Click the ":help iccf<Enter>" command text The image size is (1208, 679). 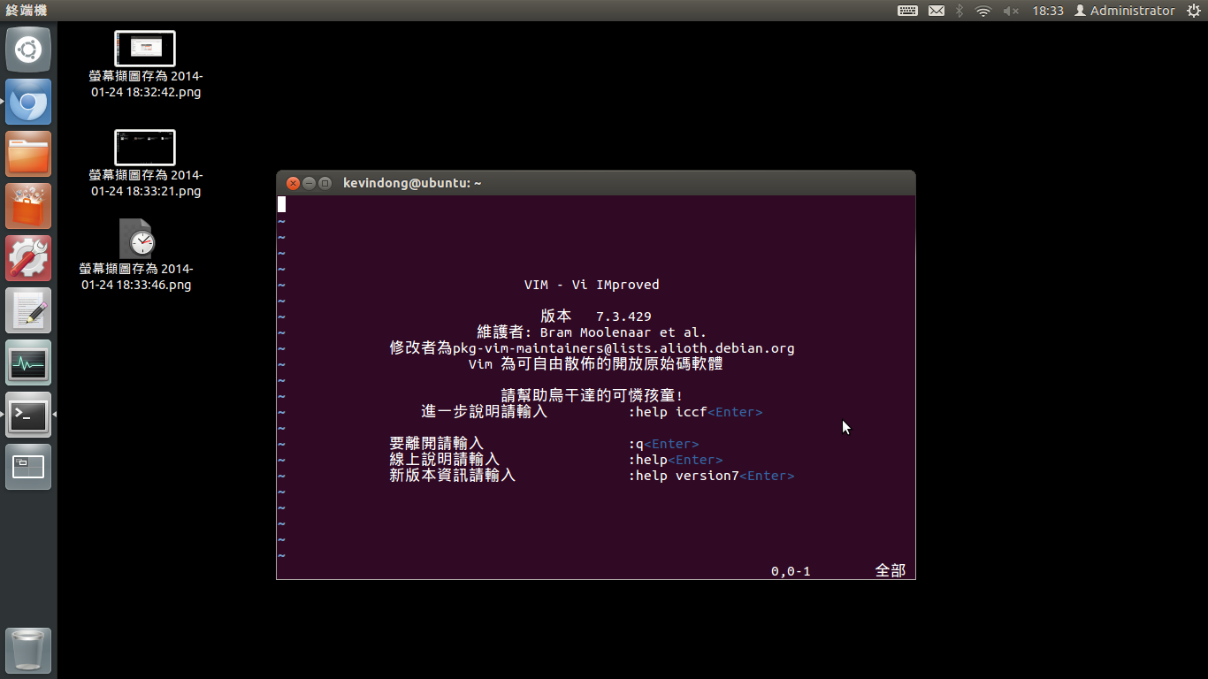coord(695,412)
